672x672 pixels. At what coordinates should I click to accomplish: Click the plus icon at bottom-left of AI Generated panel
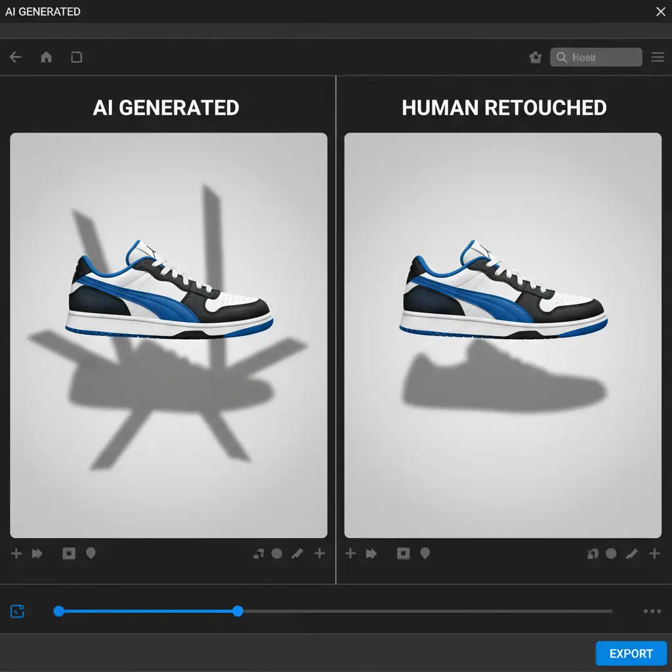pyautogui.click(x=16, y=554)
